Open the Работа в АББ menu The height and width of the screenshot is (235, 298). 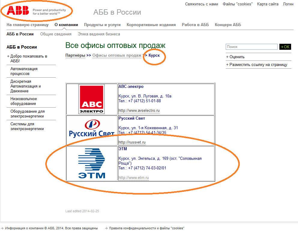pos(195,25)
